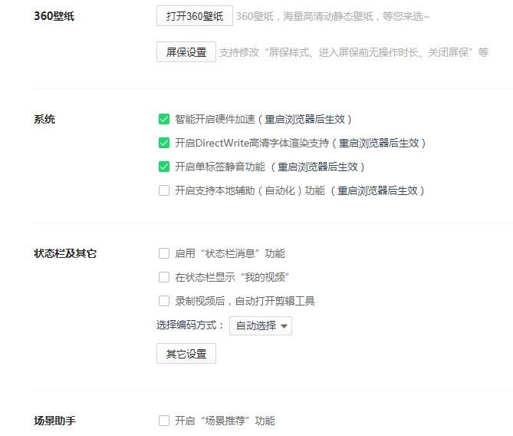This screenshot has height=436, width=513.
Task: Click the 选择编码方式 label
Action: pyautogui.click(x=190, y=325)
